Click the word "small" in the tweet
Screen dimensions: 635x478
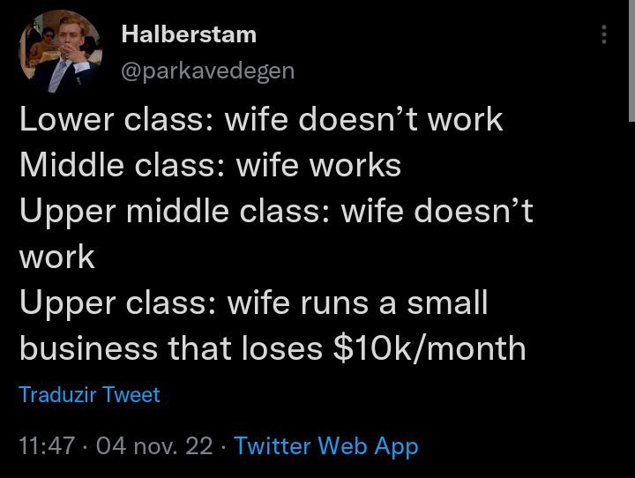click(446, 302)
